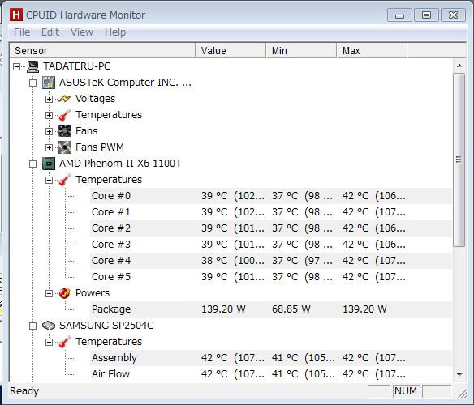Expand the Voltages node
Screen dimensions: 474x405
click(49, 99)
